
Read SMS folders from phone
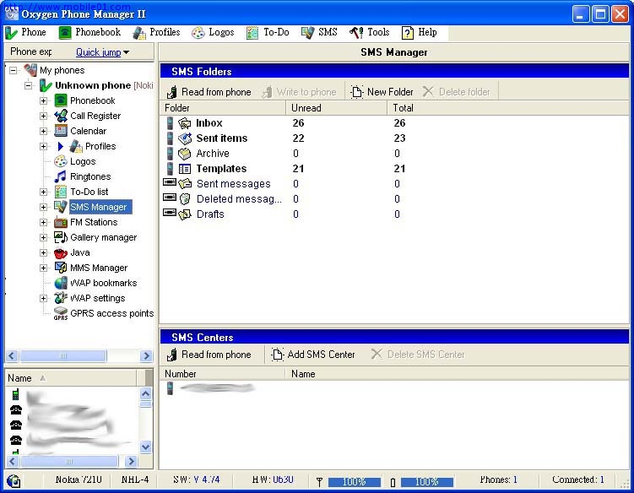pyautogui.click(x=209, y=92)
